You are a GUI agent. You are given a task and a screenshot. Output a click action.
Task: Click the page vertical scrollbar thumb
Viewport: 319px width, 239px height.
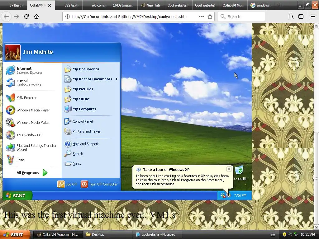click(317, 178)
